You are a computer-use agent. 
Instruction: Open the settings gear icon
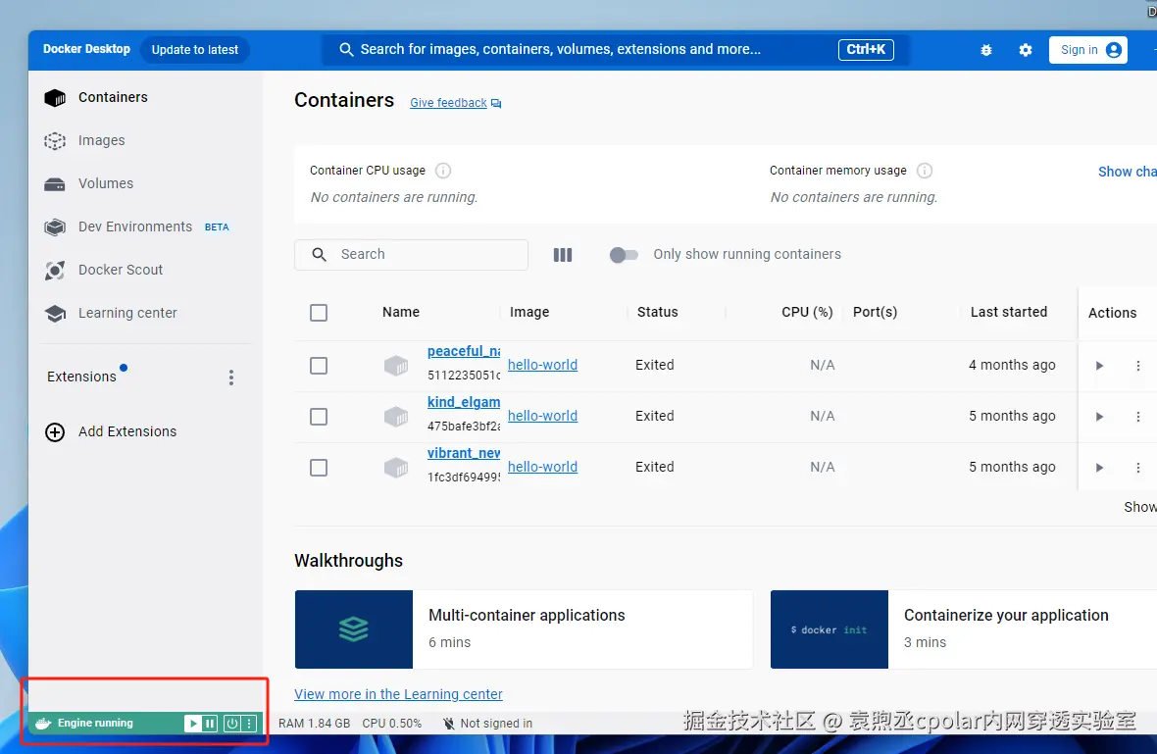click(1026, 50)
